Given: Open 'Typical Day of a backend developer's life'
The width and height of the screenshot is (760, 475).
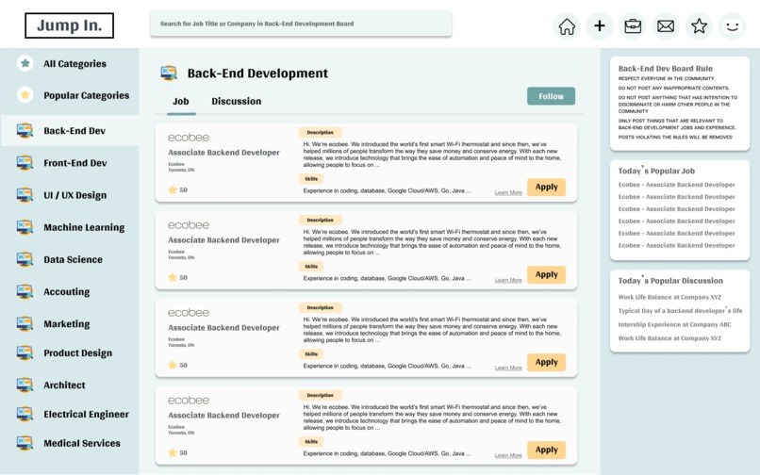Looking at the screenshot, I should 680,311.
